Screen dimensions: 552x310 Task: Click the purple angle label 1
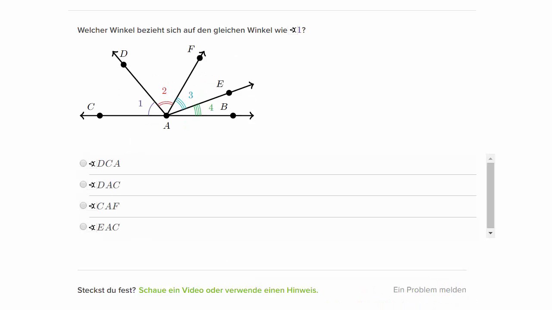(140, 103)
